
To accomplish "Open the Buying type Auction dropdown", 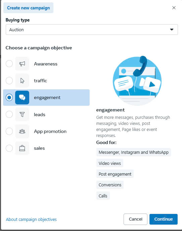I will 92,30.
